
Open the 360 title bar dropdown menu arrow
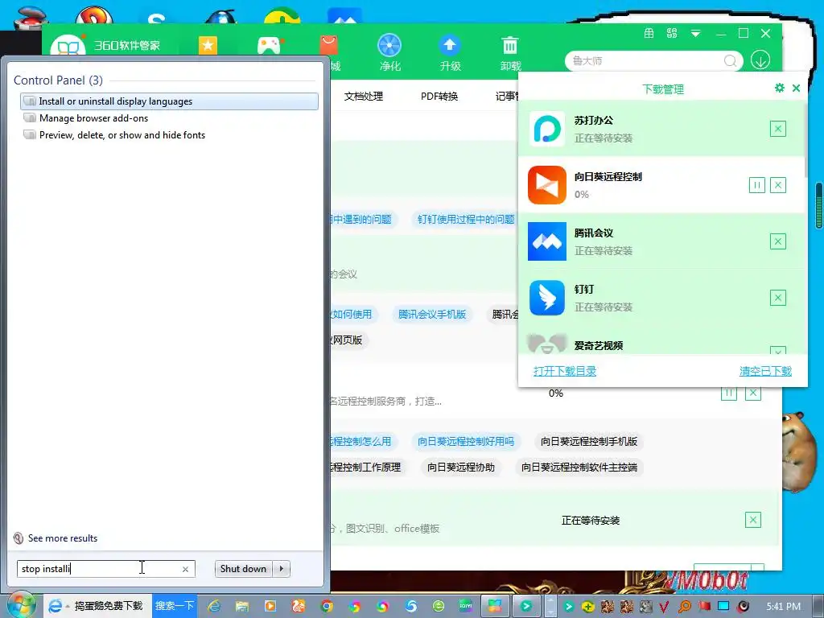point(695,34)
